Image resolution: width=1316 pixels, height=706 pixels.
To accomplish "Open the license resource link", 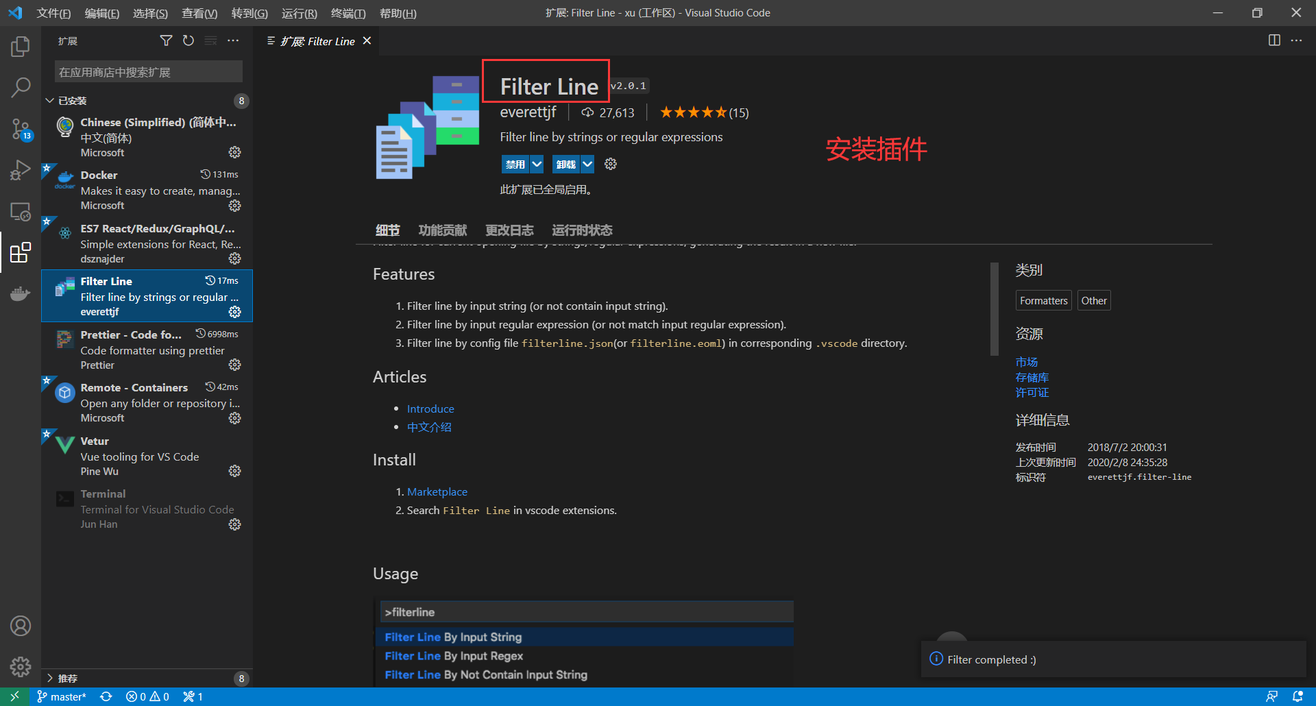I will tap(1032, 392).
